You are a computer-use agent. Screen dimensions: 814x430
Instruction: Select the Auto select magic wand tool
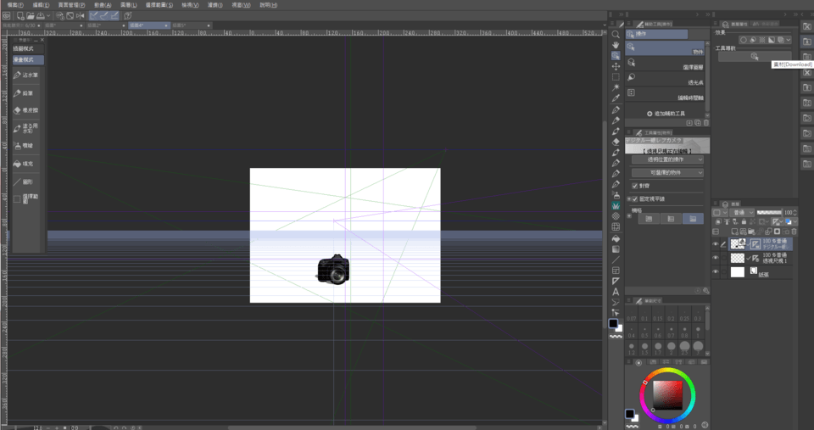pyautogui.click(x=616, y=87)
